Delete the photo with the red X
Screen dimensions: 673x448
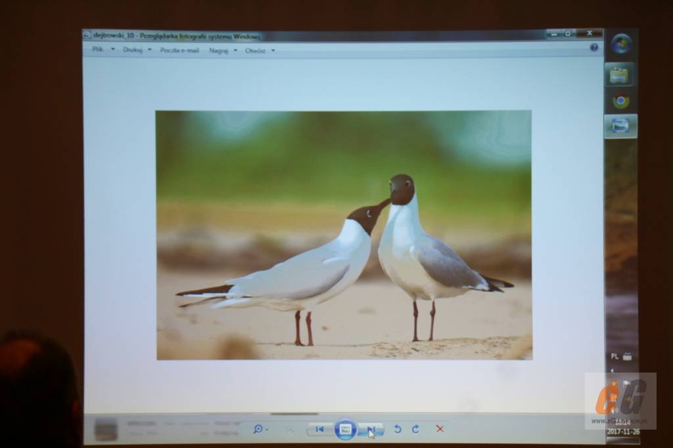pos(440,429)
